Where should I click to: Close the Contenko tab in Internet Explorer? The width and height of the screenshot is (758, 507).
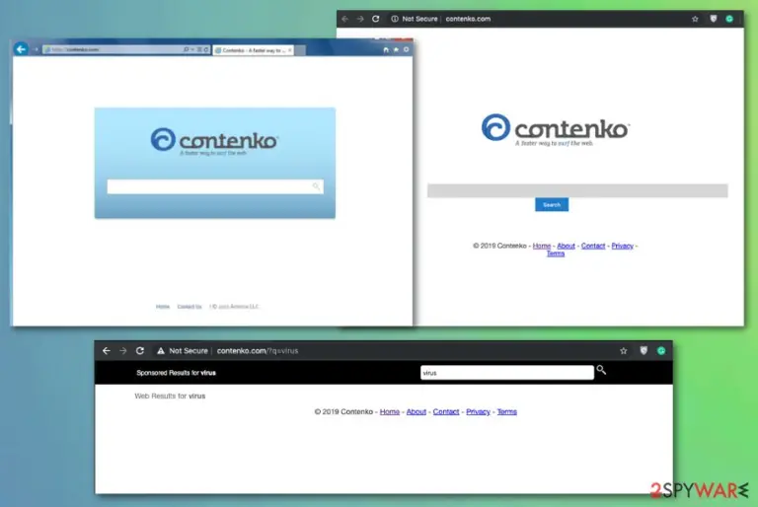click(x=289, y=50)
